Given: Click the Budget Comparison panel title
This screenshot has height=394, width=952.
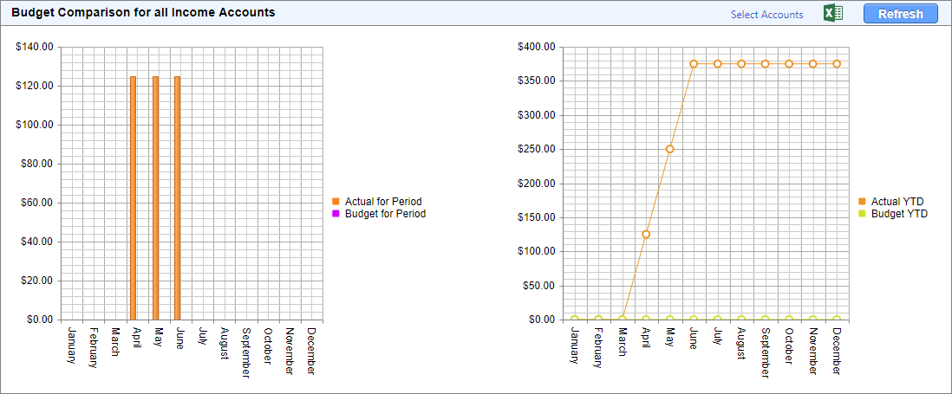Looking at the screenshot, I should (x=143, y=13).
